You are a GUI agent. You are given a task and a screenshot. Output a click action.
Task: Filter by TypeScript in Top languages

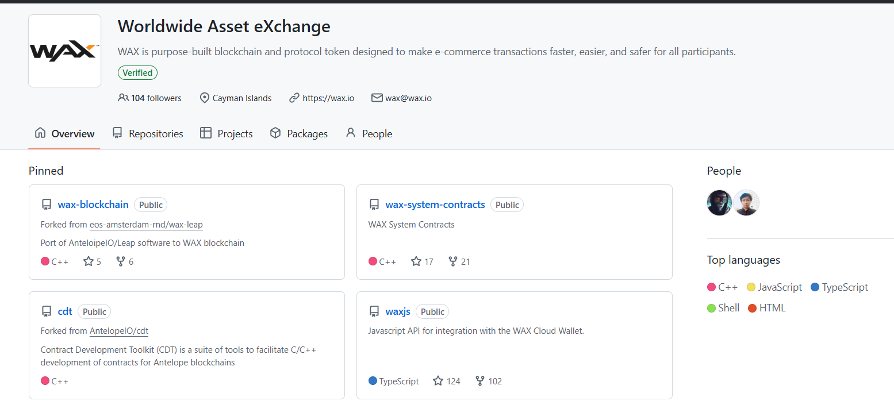tap(839, 287)
